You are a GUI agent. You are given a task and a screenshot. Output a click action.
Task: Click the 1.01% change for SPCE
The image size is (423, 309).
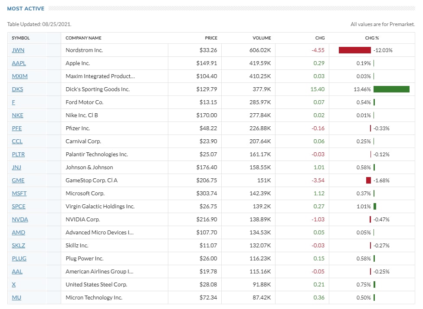364,207
